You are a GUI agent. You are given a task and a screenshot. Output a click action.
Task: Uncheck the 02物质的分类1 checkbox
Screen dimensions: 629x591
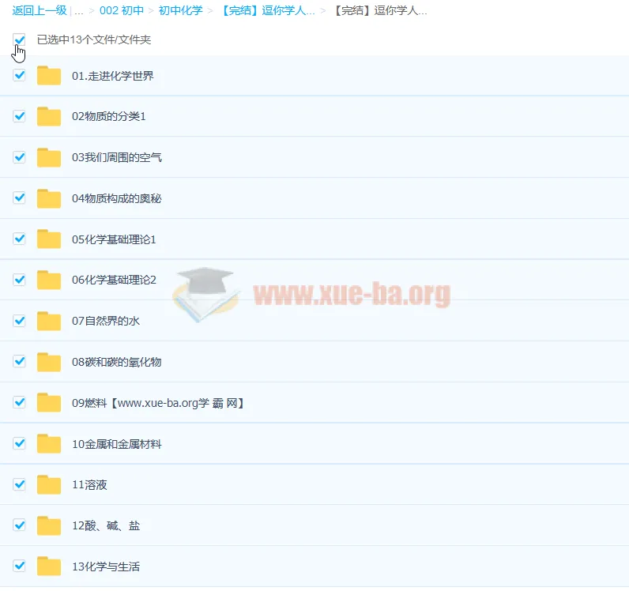point(20,116)
